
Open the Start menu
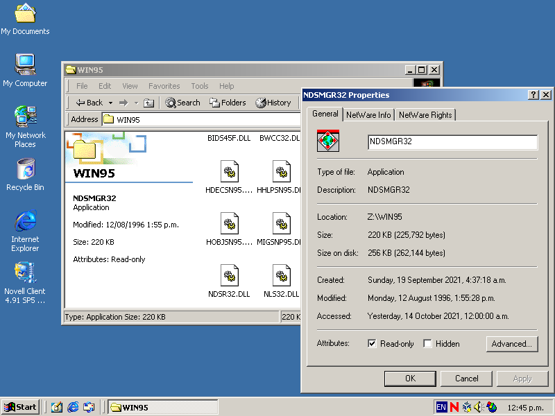coord(21,407)
